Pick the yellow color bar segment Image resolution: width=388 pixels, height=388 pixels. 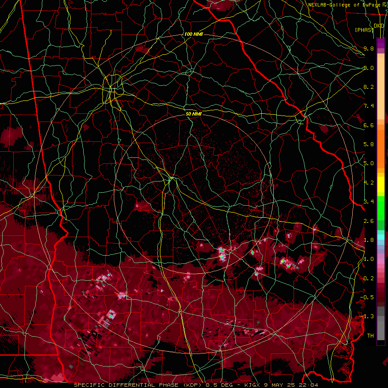381,185
